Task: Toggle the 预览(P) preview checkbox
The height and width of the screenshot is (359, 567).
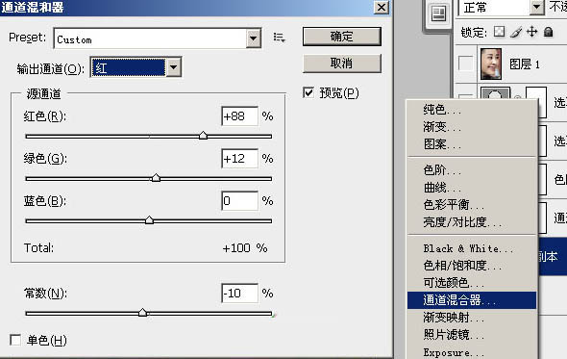Action: click(x=308, y=92)
